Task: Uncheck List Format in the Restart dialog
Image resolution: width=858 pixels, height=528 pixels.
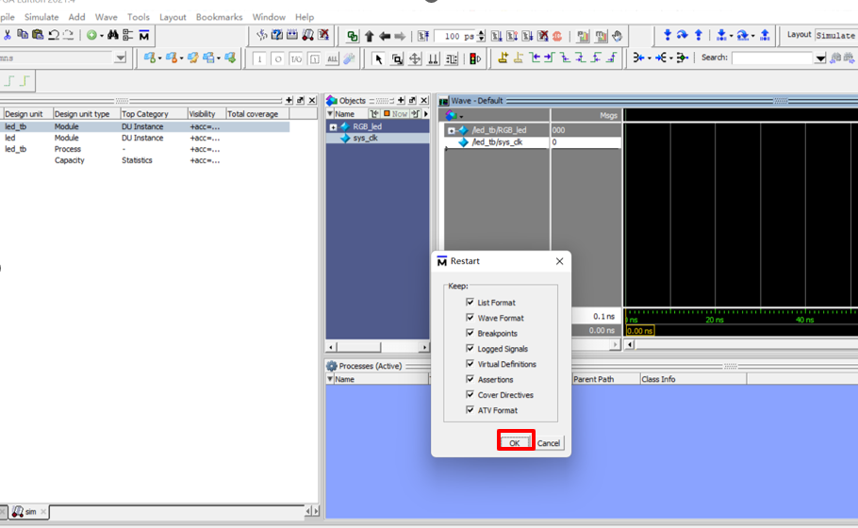Action: pyautogui.click(x=470, y=302)
